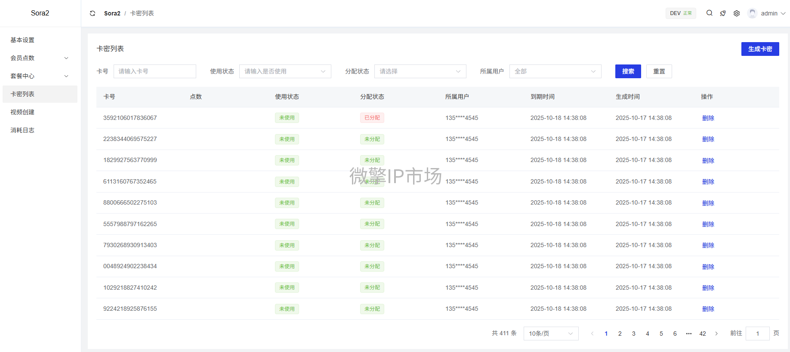
Task: Click the pagination ellipsis to jump pages
Action: point(689,334)
